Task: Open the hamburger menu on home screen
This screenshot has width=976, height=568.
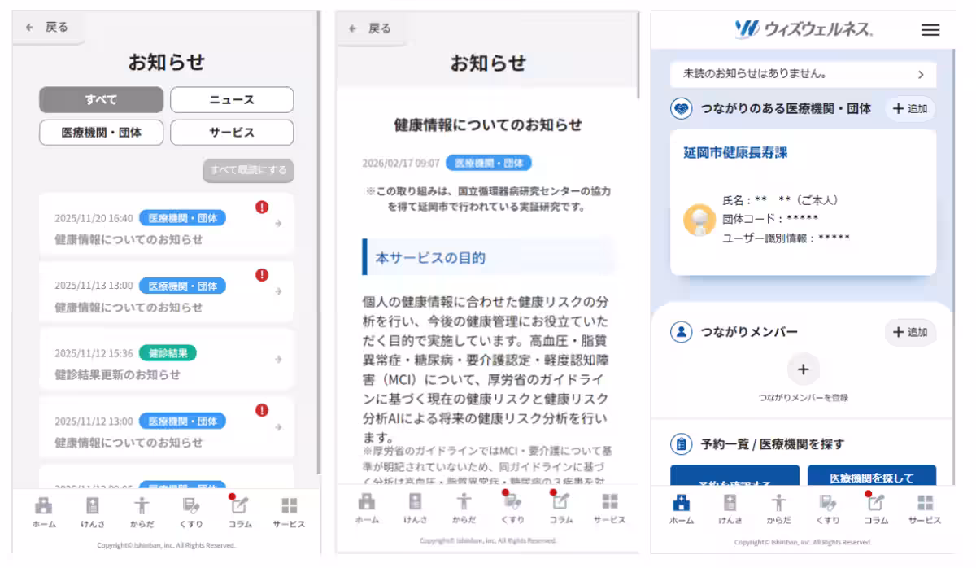Action: [930, 30]
